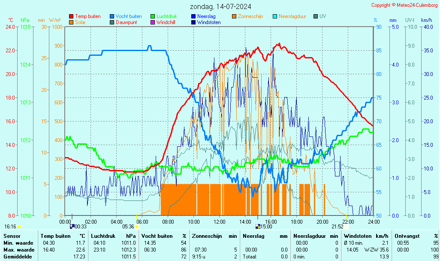This screenshot has height=261, width=440.
Task: Click the Ontvangst header in statistics table
Action: (406, 236)
